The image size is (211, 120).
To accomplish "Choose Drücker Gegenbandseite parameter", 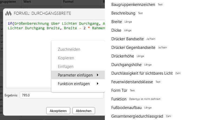I will pos(133,48).
